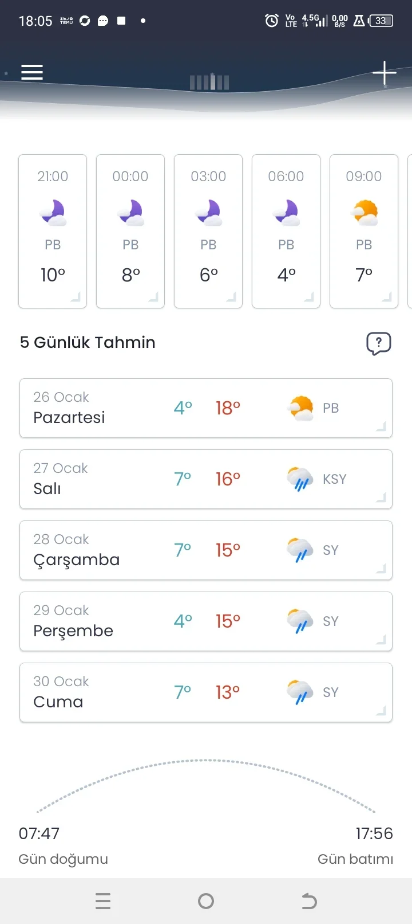The width and height of the screenshot is (412, 924).
Task: Expand the 06:00 hourly card corner arrow
Action: [x=309, y=297]
